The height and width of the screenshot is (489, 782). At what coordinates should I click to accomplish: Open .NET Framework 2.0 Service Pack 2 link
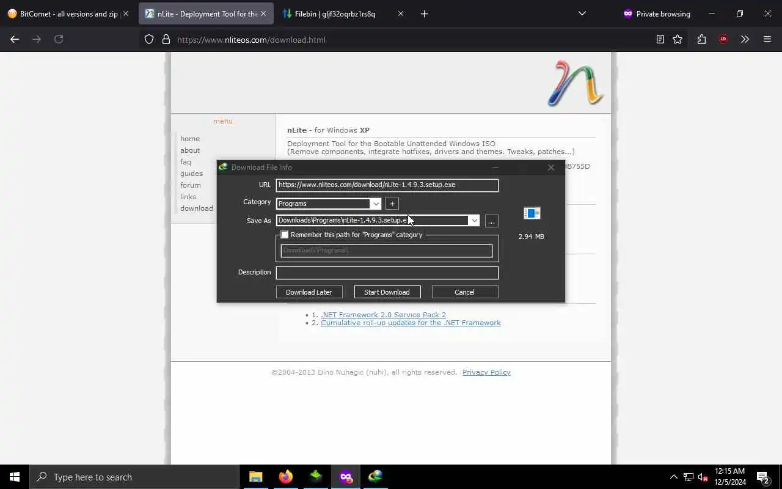[383, 315]
